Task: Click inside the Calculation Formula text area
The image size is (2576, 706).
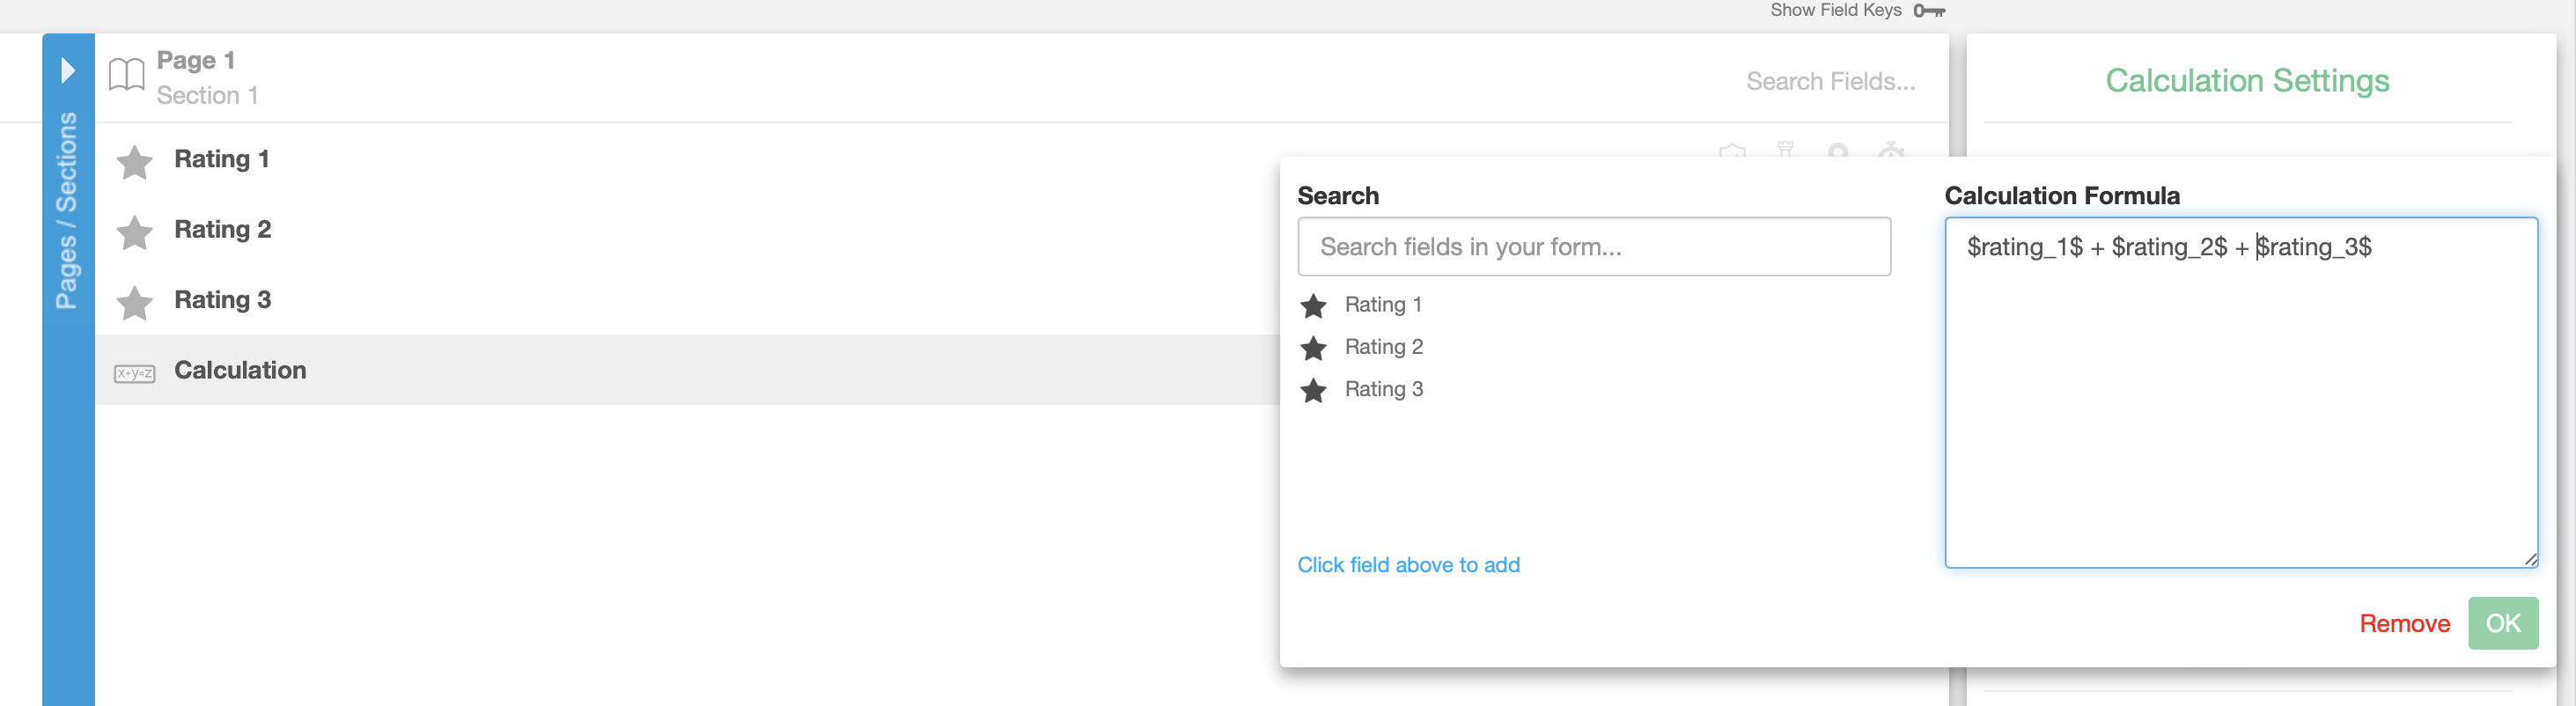Action: point(2240,400)
